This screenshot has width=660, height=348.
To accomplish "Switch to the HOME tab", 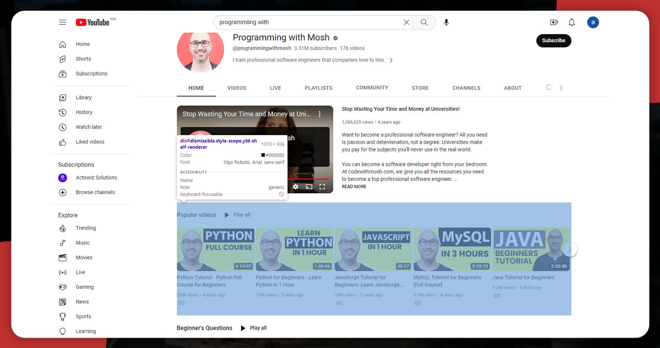I will [196, 88].
